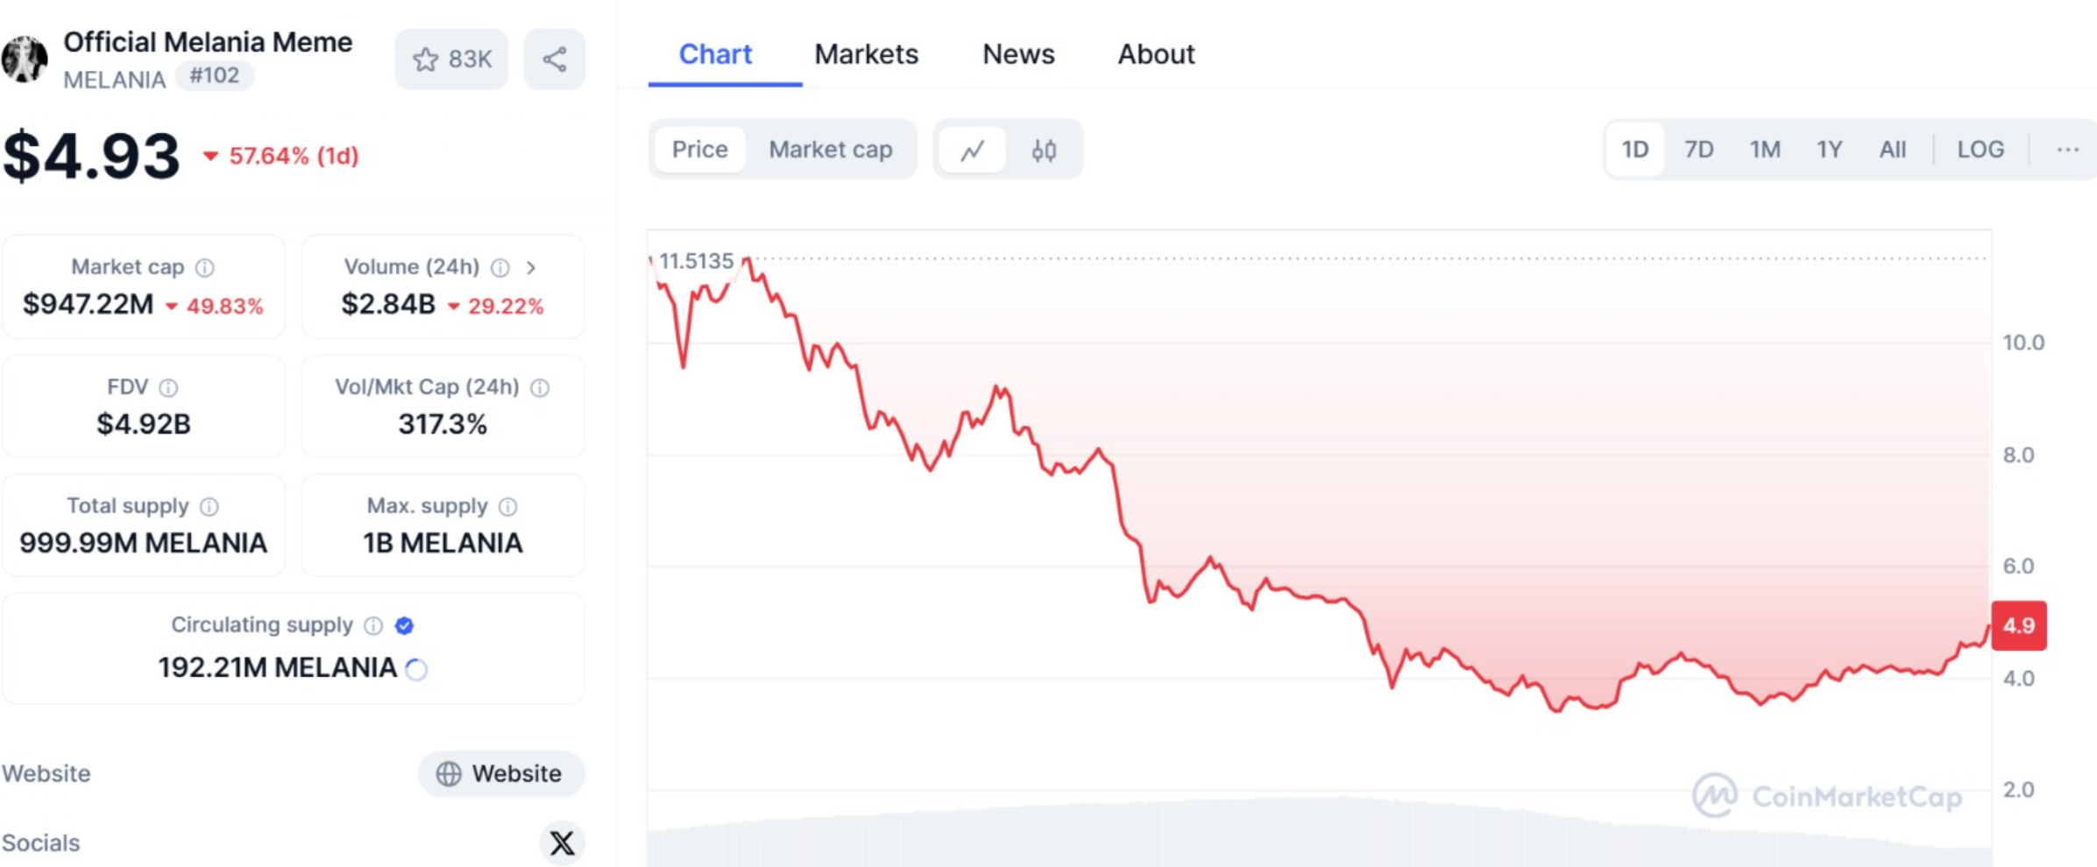Click the circulating supply verified badge

[404, 625]
